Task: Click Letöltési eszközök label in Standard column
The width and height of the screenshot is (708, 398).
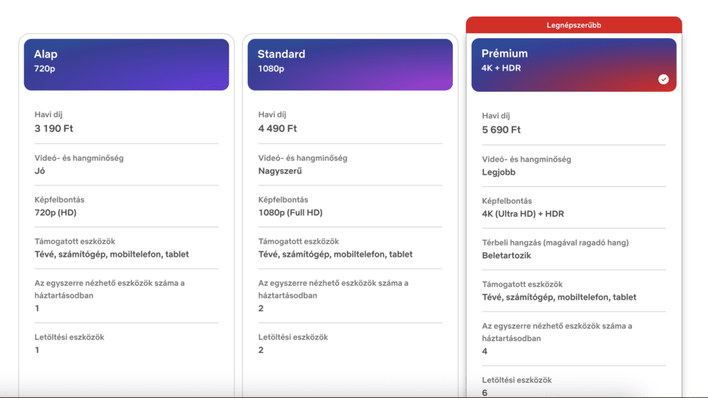Action: pos(293,337)
